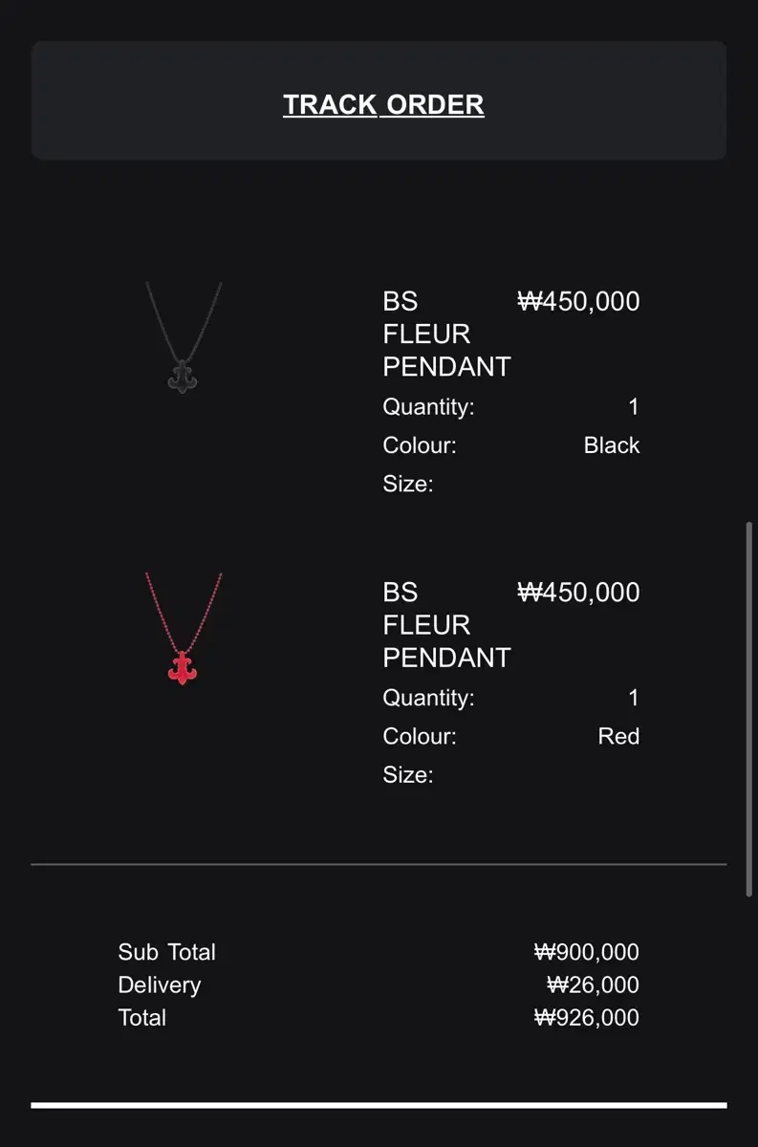Open the TRACK ORDER link

point(383,104)
